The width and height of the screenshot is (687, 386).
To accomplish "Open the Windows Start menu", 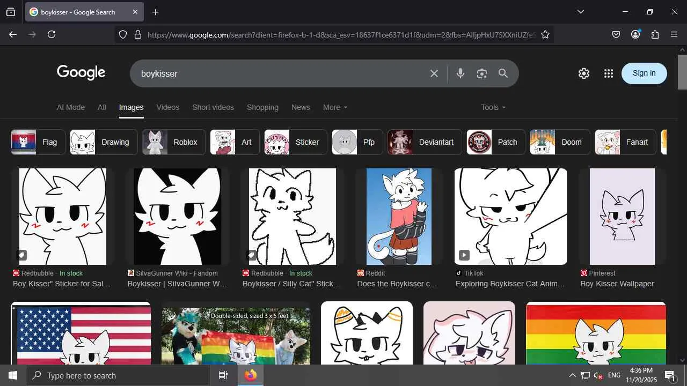I will pyautogui.click(x=13, y=375).
